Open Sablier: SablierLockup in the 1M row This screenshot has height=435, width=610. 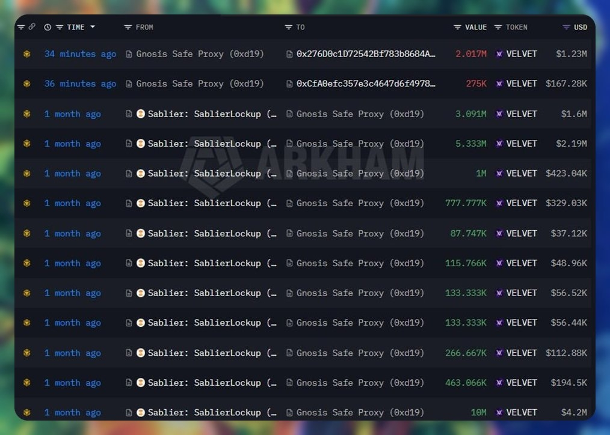click(212, 173)
